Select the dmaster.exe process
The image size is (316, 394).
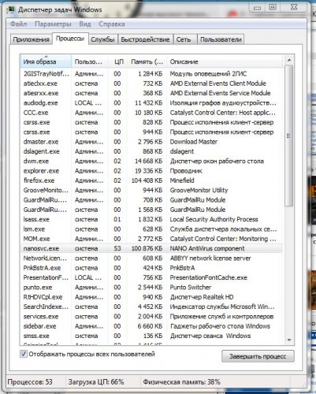pos(151,142)
